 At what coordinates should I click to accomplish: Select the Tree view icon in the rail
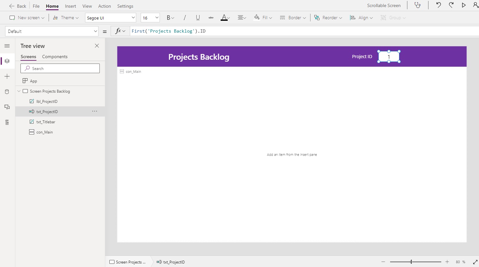pos(7,61)
